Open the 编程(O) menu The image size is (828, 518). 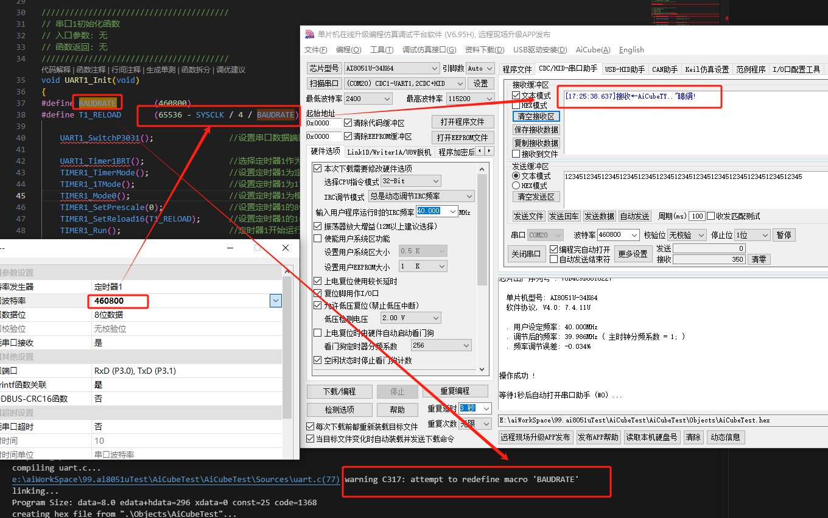coord(349,50)
